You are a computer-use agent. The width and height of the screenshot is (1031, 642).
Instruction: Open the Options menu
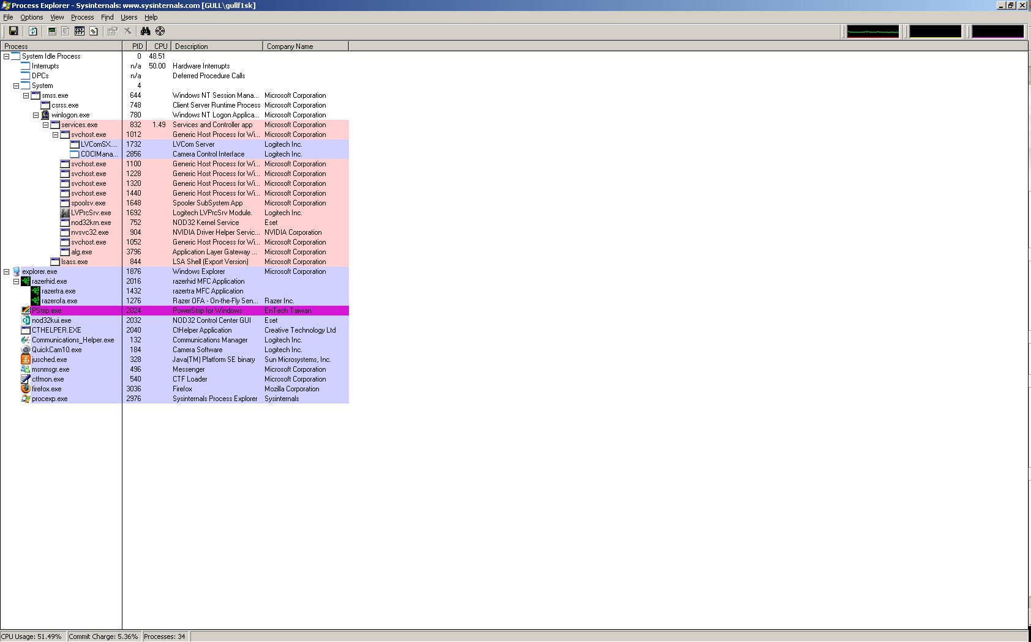(32, 17)
